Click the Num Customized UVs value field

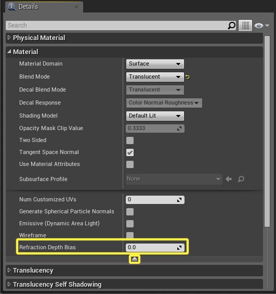pyautogui.click(x=155, y=200)
